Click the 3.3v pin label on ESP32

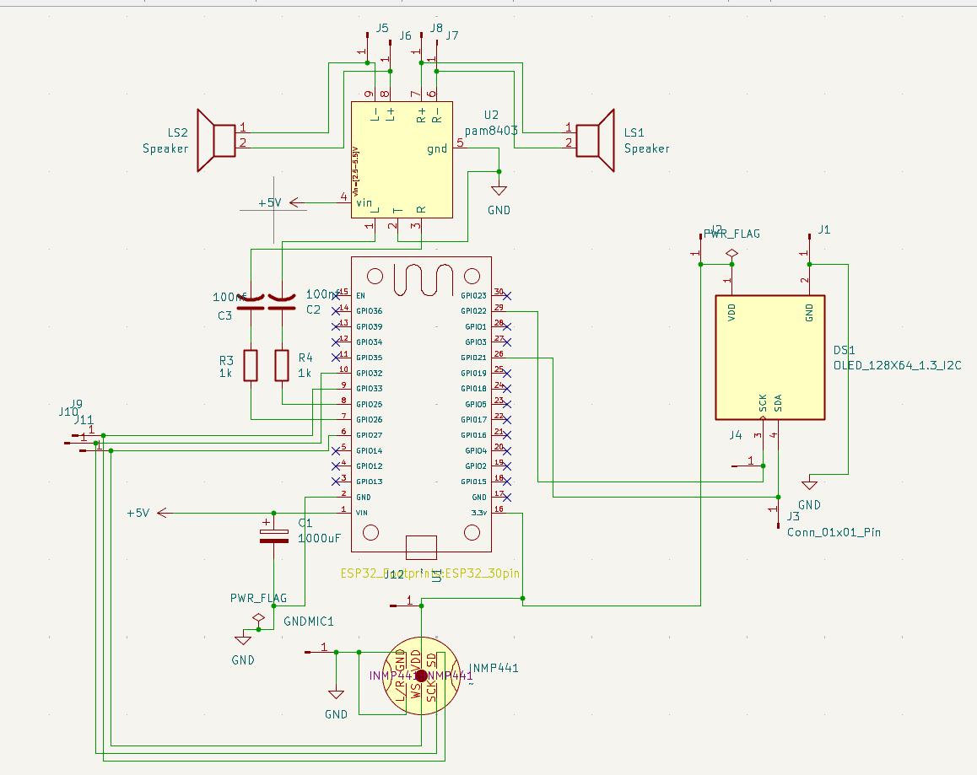479,513
